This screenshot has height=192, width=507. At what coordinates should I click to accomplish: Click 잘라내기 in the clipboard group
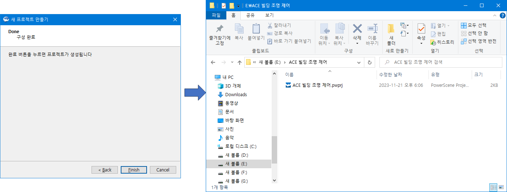pyautogui.click(x=279, y=25)
